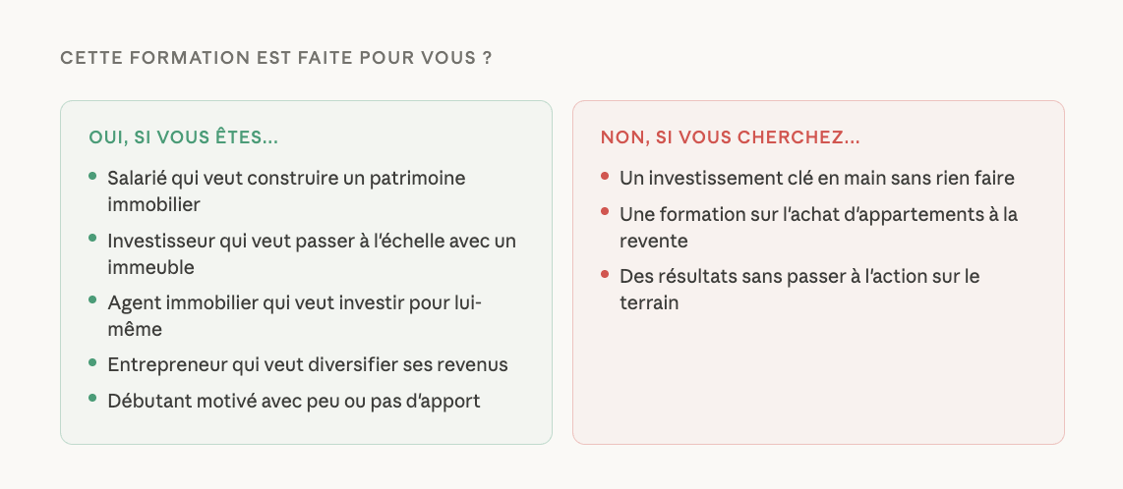Click the red bullet next to "Des résultats sans passer"
The height and width of the screenshot is (489, 1123).
(x=605, y=274)
